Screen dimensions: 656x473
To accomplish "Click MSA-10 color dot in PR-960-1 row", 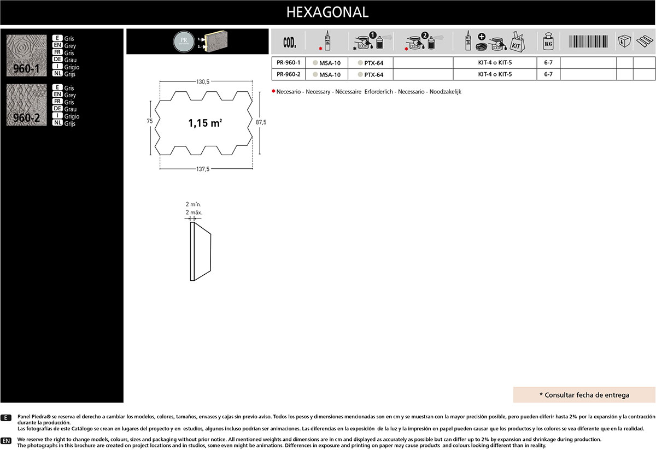I will 315,63.
